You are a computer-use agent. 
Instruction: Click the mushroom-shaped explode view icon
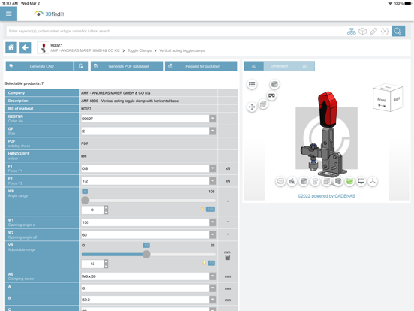[315, 182]
